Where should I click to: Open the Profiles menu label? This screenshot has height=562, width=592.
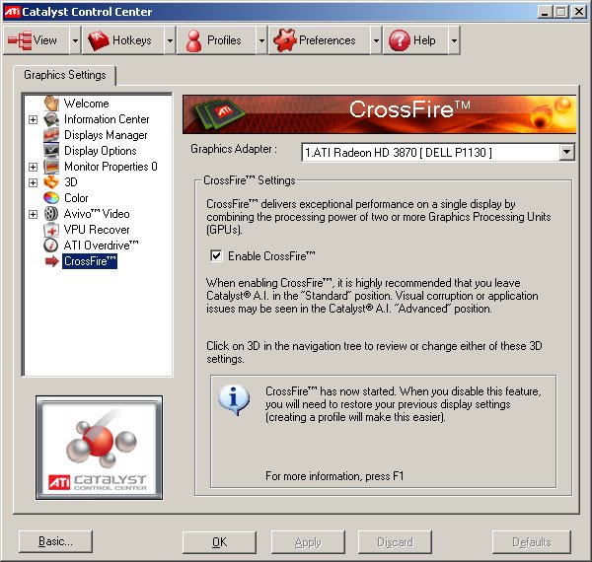[x=224, y=40]
